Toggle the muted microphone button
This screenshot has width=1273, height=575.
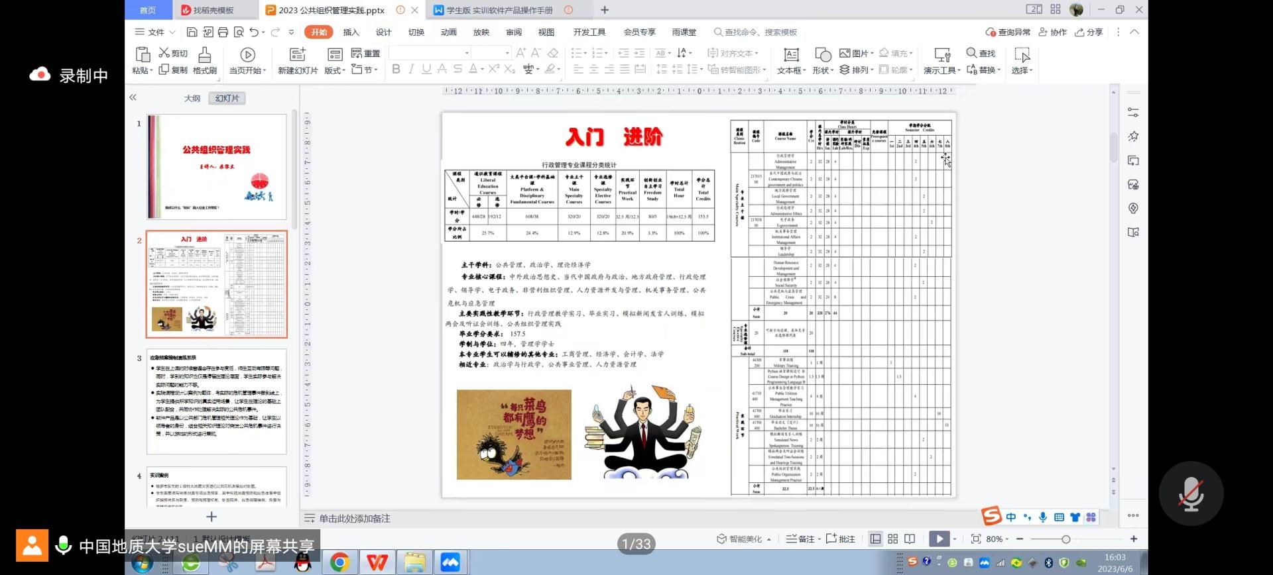point(1191,494)
